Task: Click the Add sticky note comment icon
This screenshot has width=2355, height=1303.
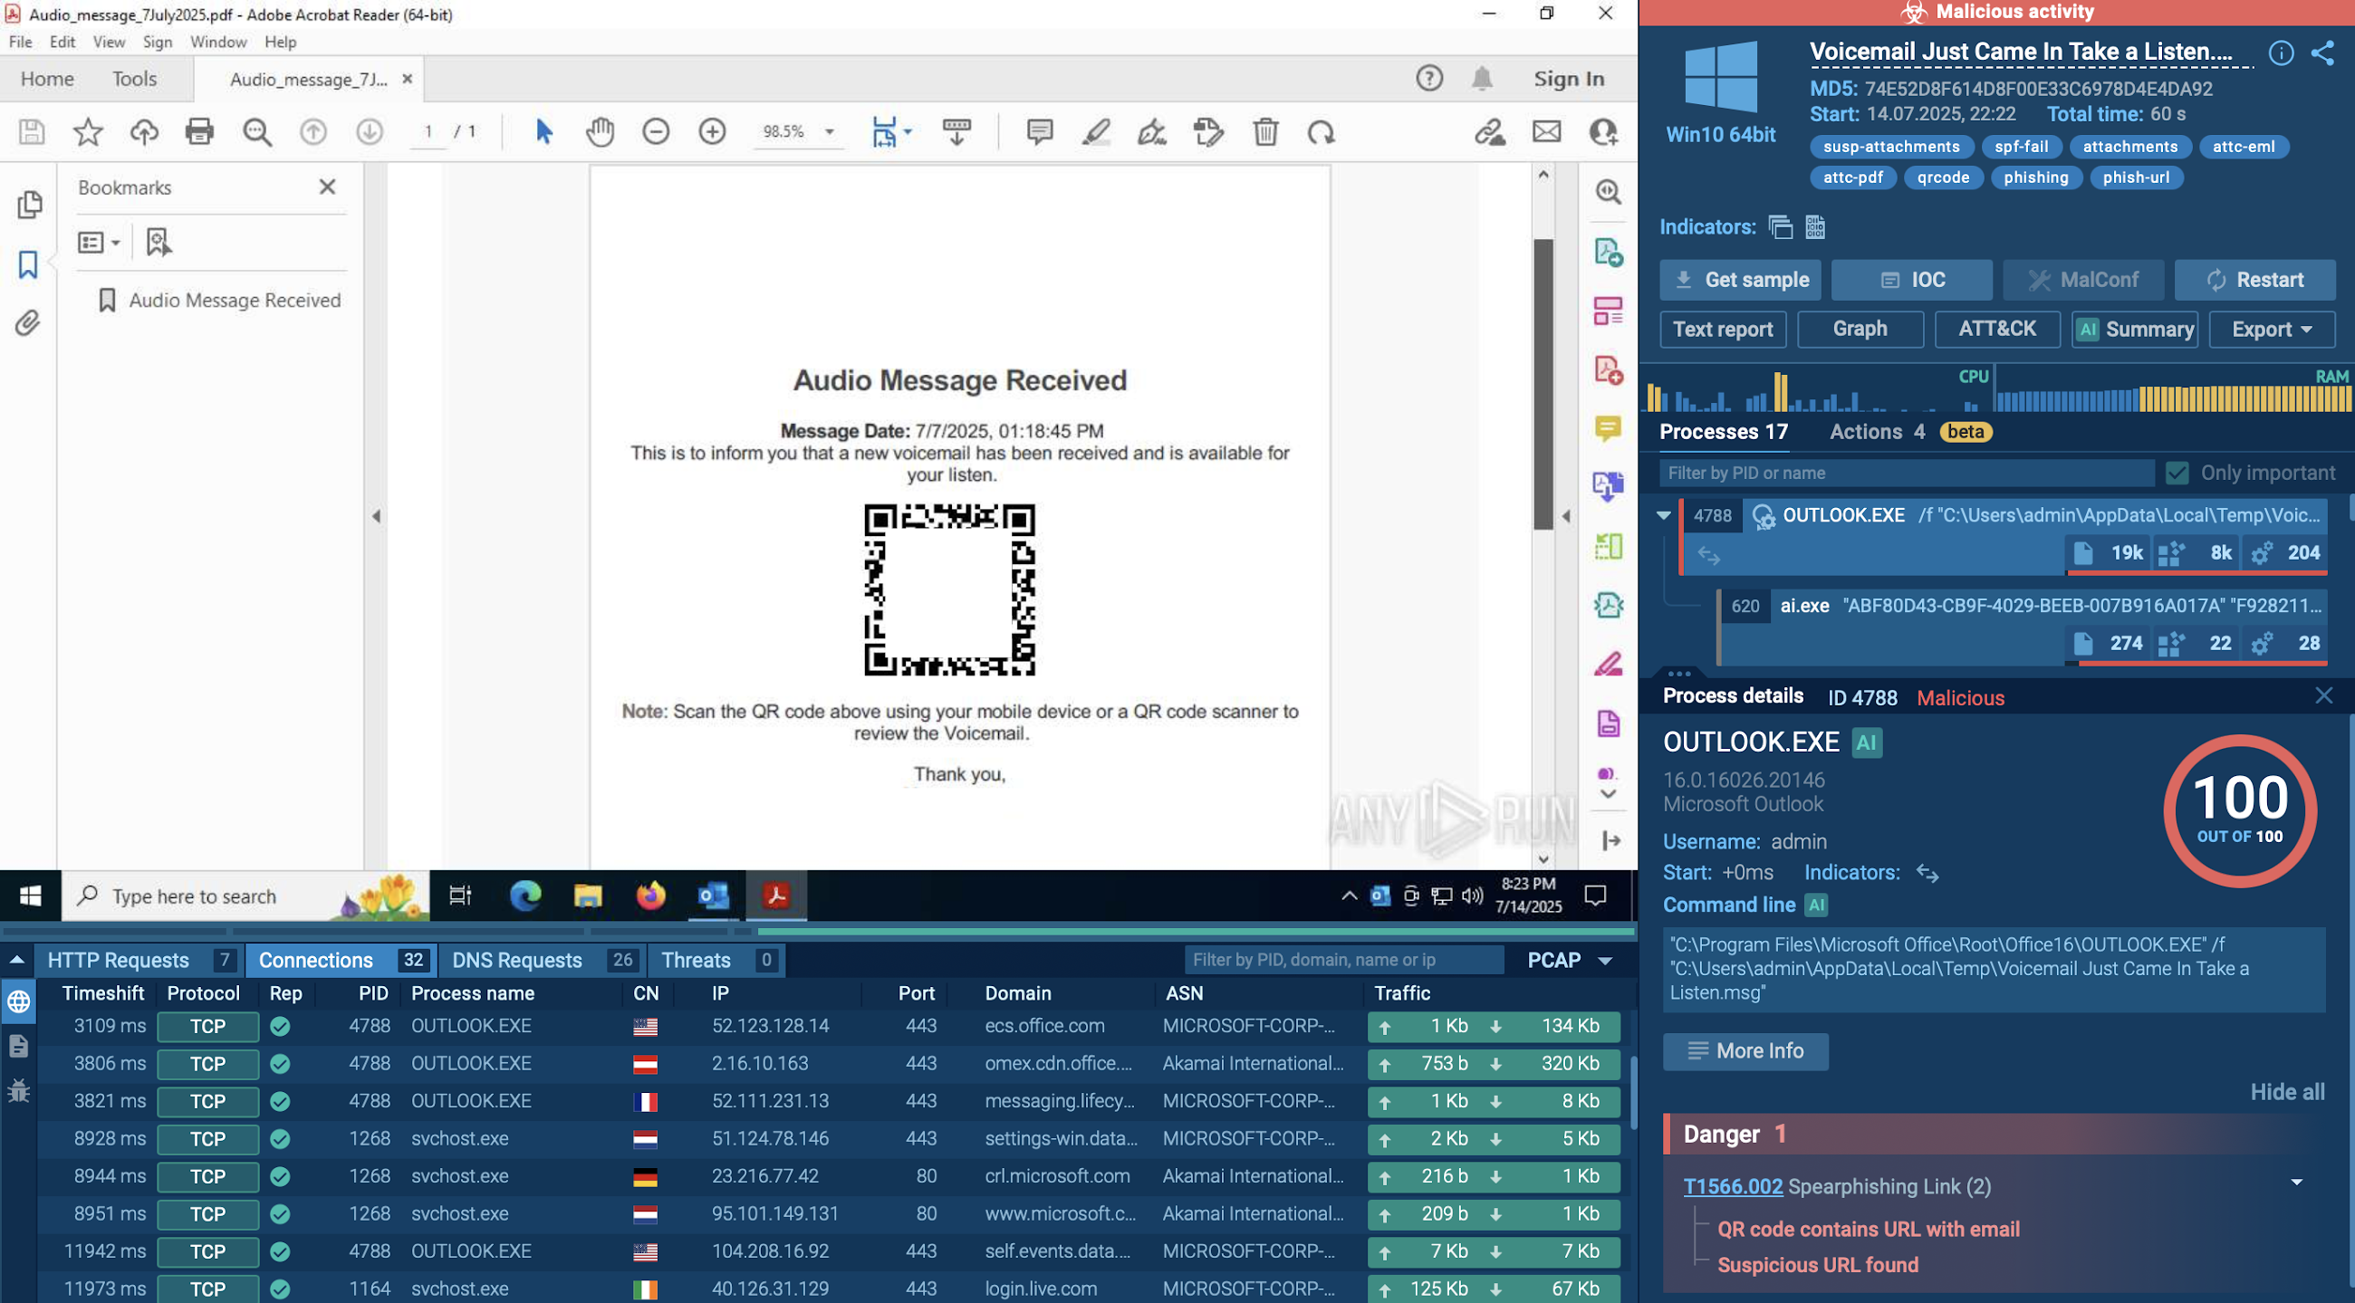Action: pyautogui.click(x=1040, y=132)
